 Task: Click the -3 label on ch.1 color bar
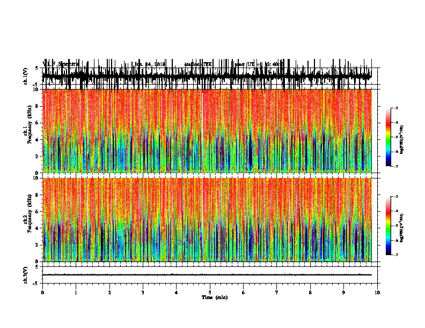[x=396, y=108]
